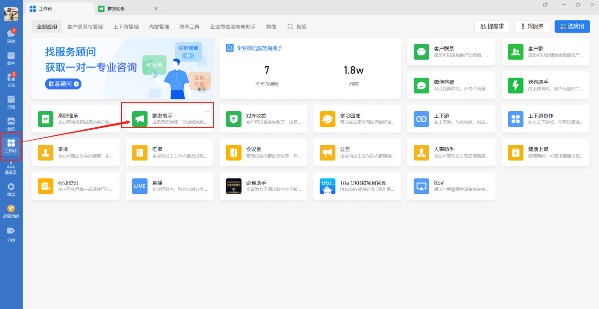Open the 对外收款 payment app icon
The height and width of the screenshot is (309, 599).
(x=234, y=119)
